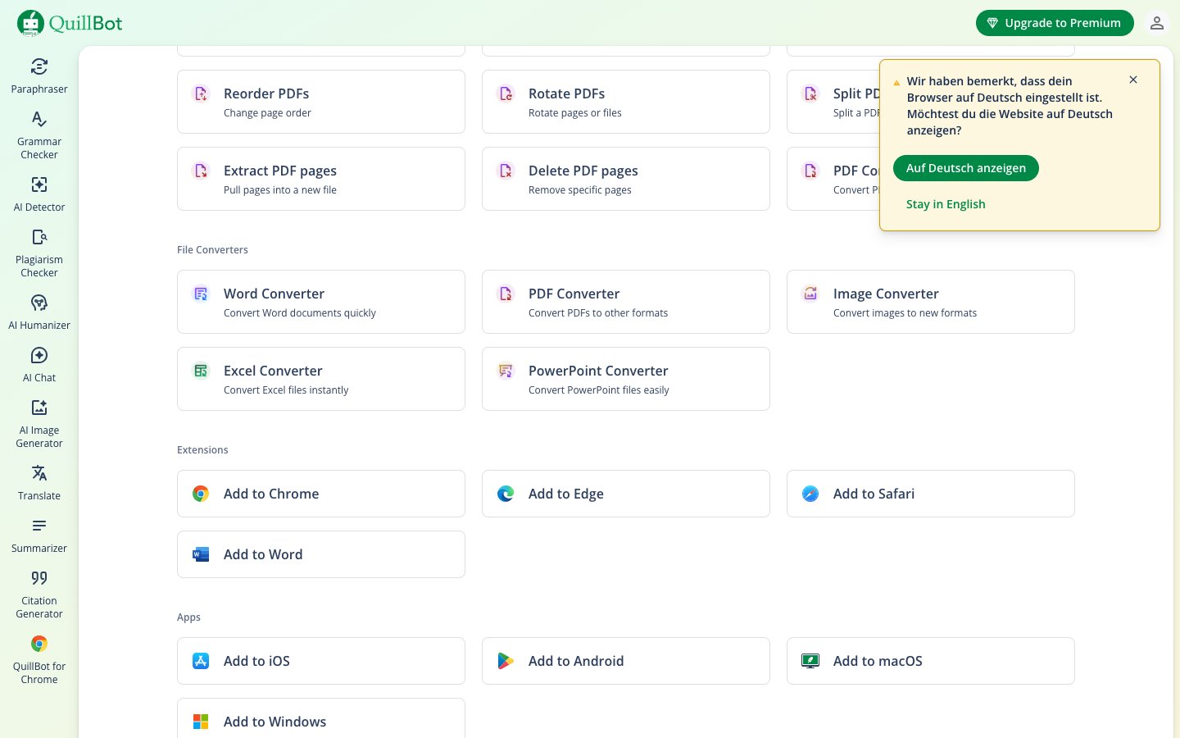Viewport: 1180px width, 738px height.
Task: Open the Paraphraser tool in sidebar
Action: (x=39, y=75)
